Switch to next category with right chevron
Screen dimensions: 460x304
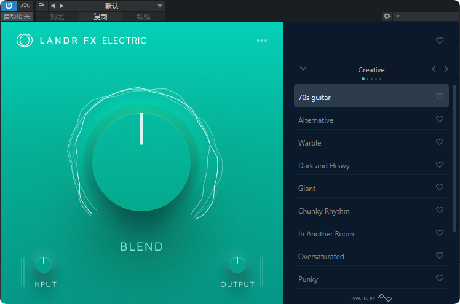click(x=446, y=69)
